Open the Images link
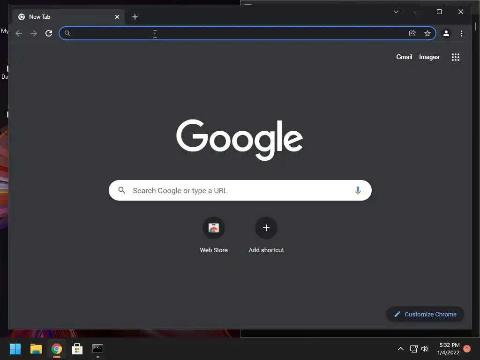Image resolution: width=480 pixels, height=360 pixels. coord(429,57)
